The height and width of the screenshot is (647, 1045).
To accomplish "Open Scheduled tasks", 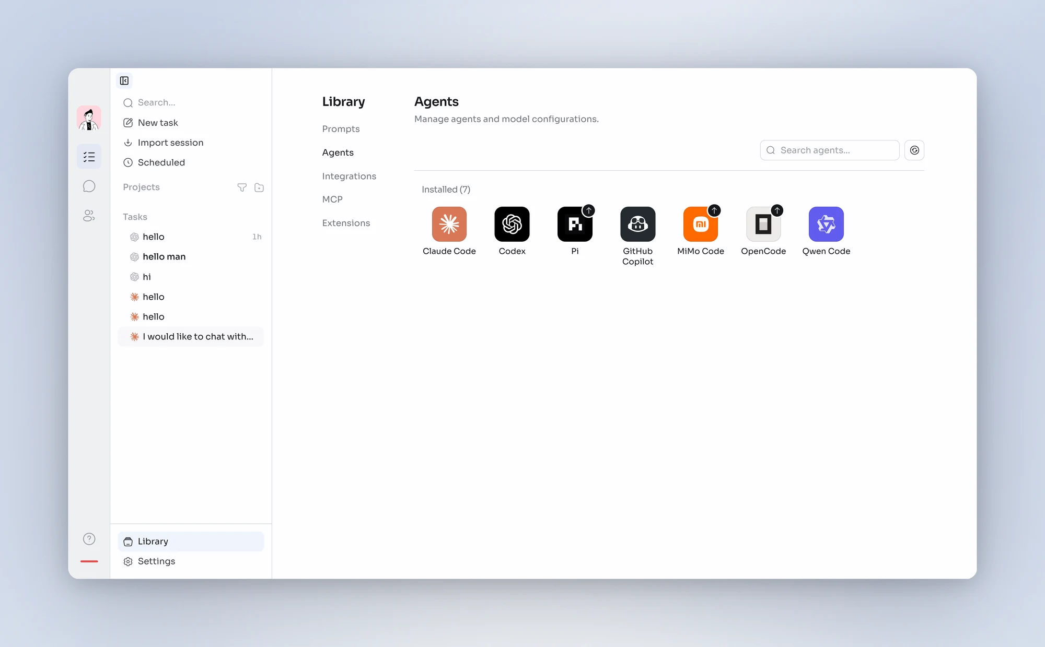I will (x=191, y=162).
